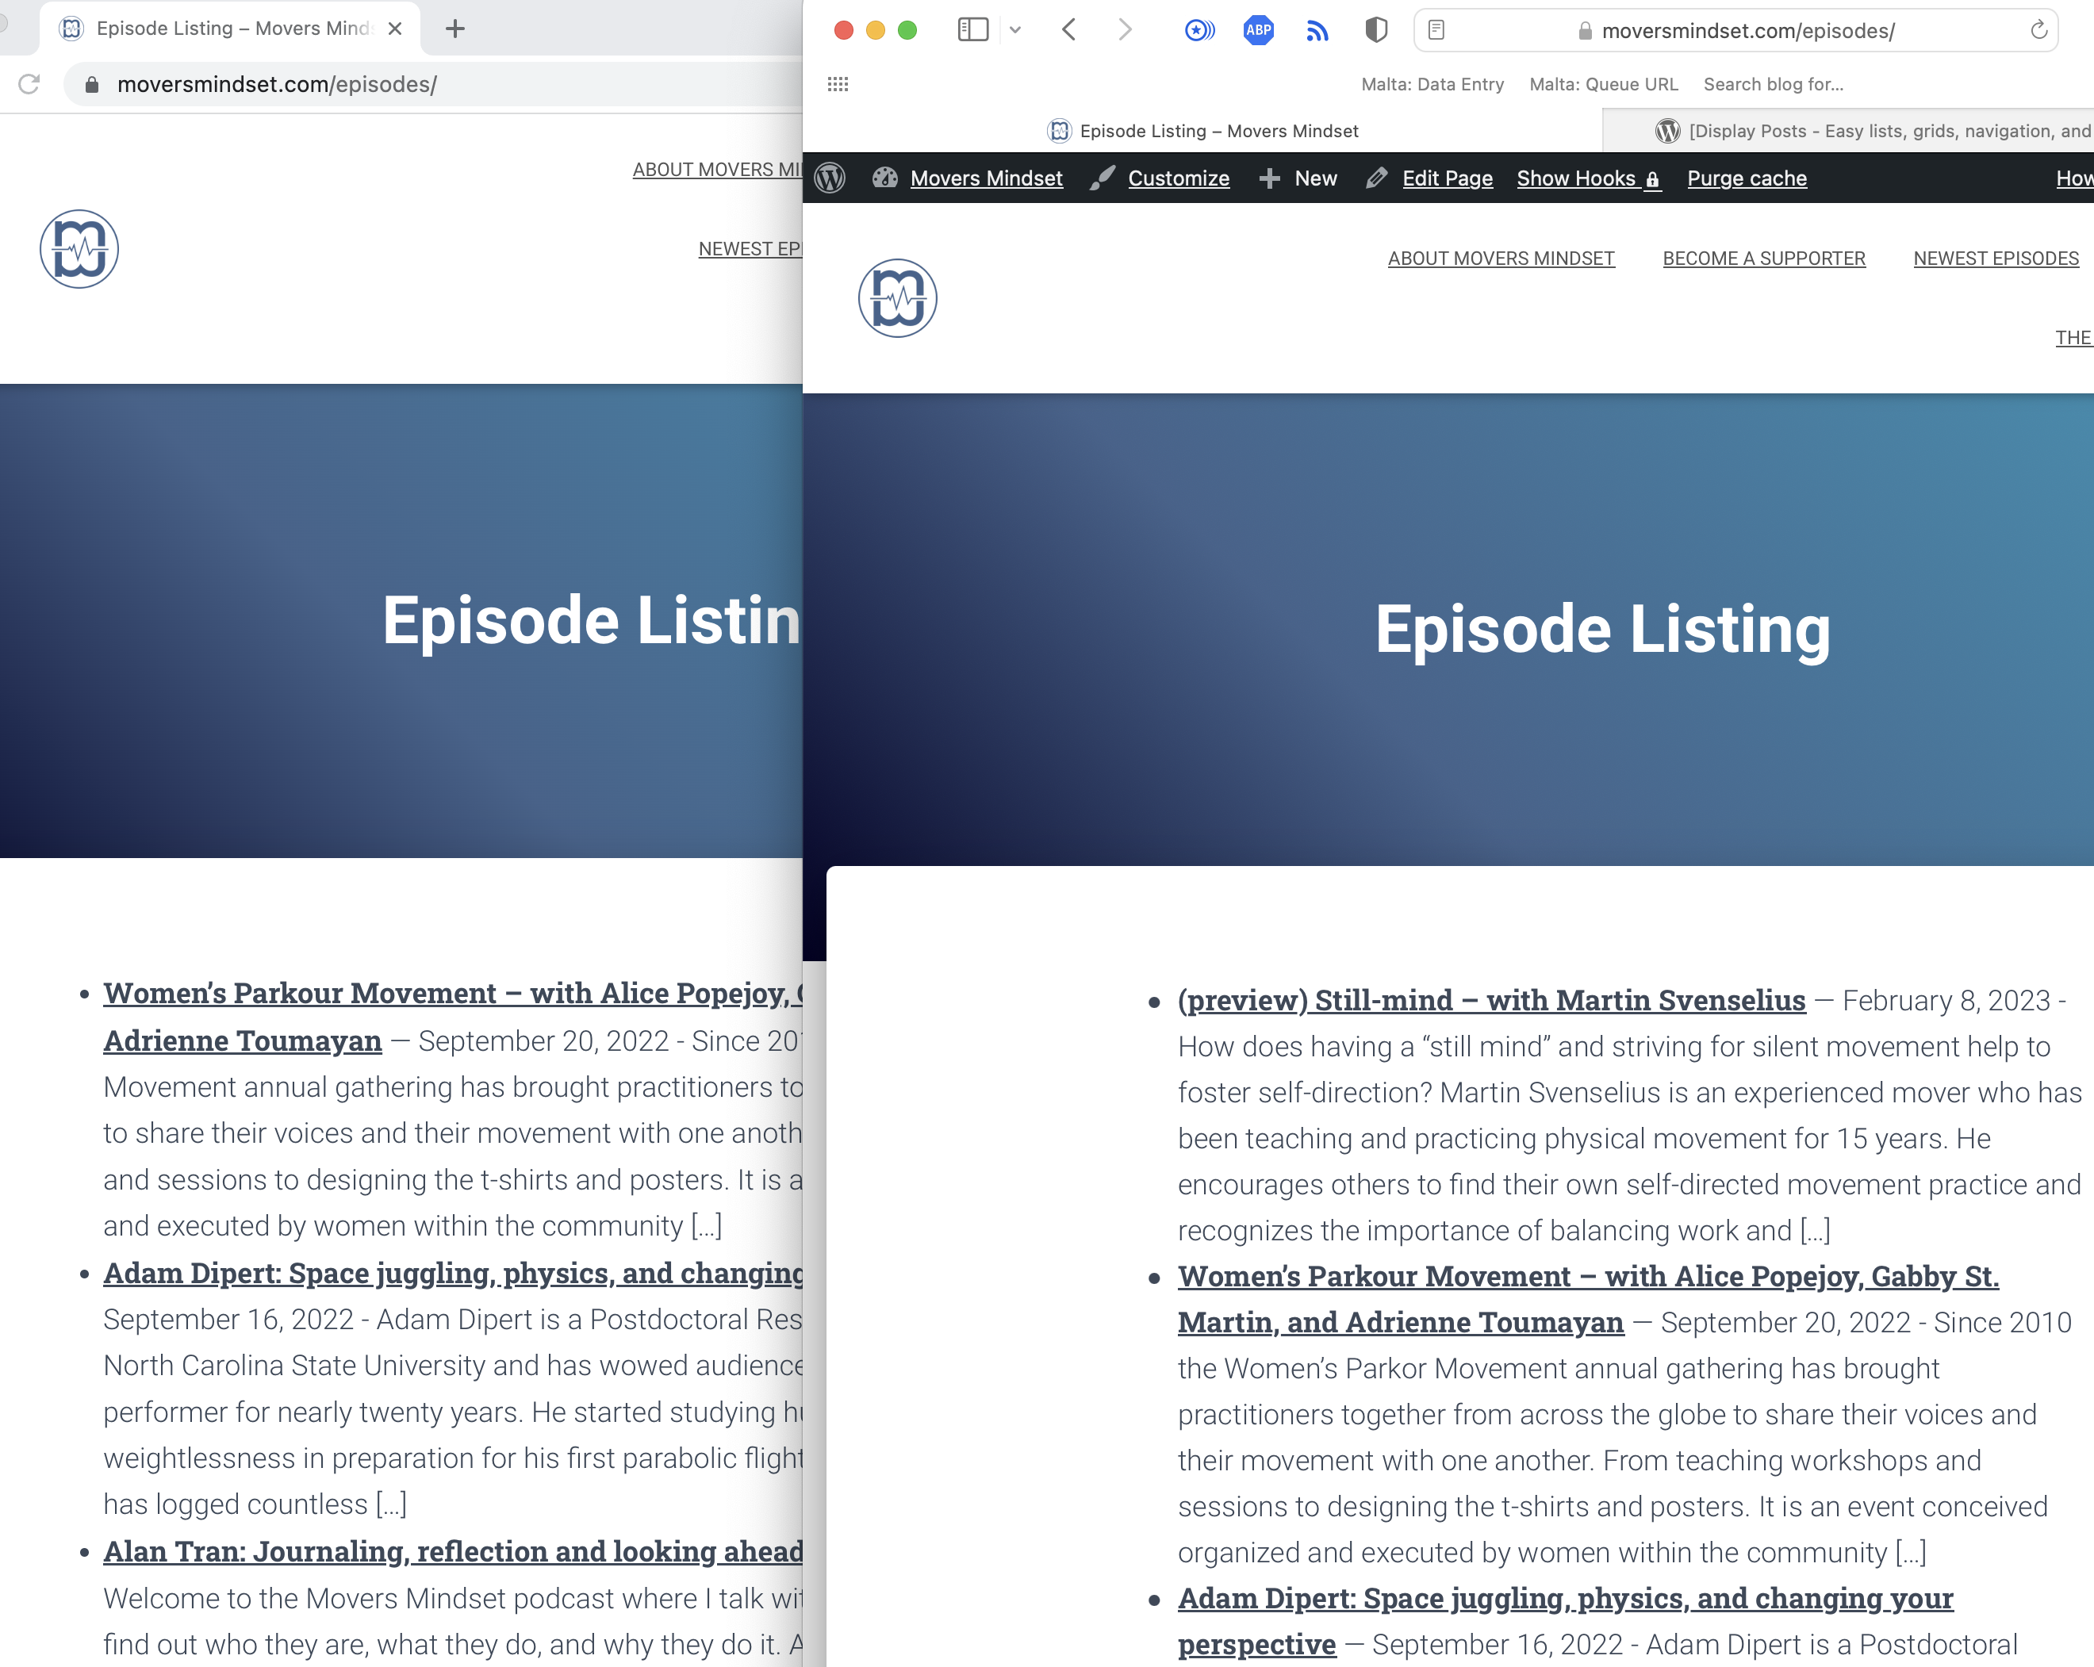This screenshot has height=1667, width=2094.
Task: Go back with Safari's back arrow
Action: point(1069,30)
